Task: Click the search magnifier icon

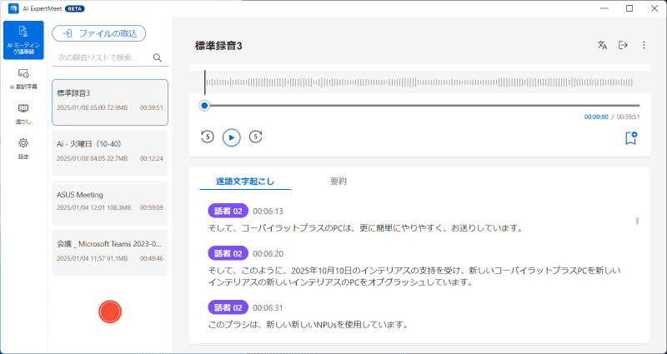Action: pyautogui.click(x=158, y=57)
